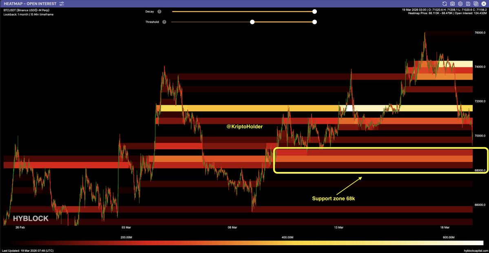The width and height of the screenshot is (489, 253).
Task: Click the 18 Mar date label
Action: click(x=445, y=227)
